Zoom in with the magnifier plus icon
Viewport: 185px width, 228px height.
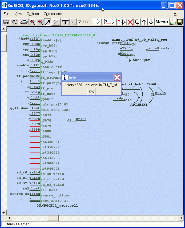coord(33,22)
